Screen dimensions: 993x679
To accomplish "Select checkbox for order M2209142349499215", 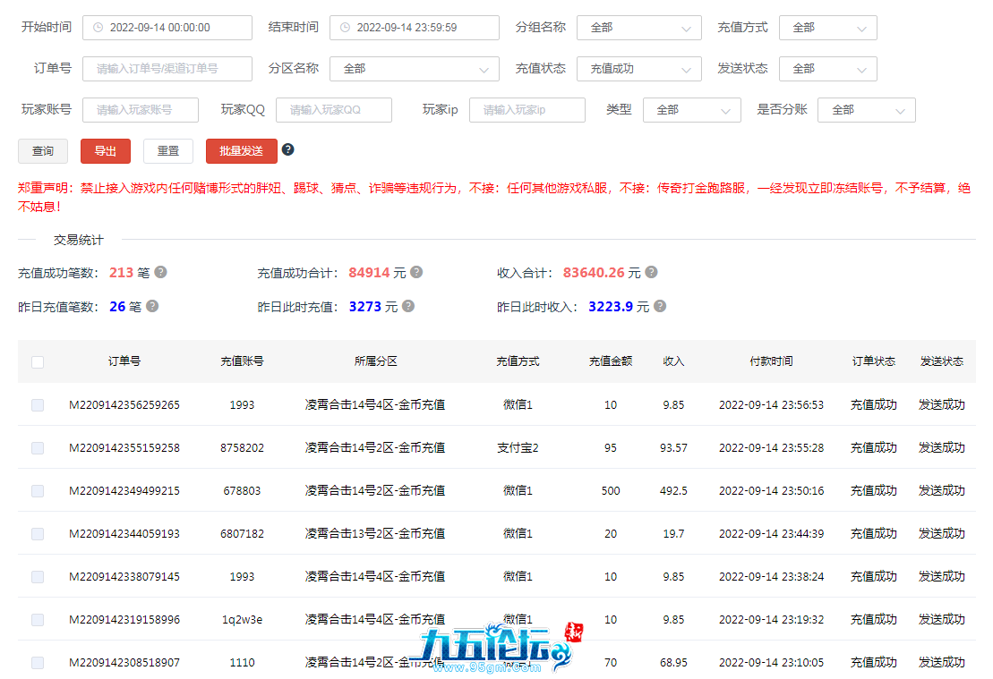I will (x=38, y=491).
